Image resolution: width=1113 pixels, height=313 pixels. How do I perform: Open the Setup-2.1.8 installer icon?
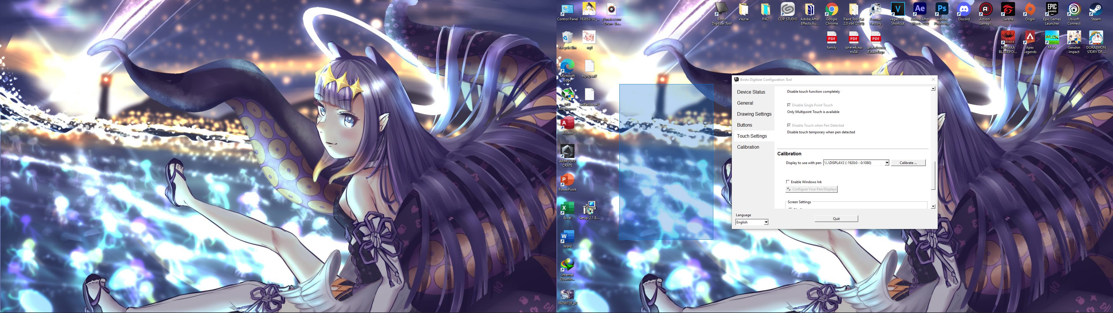click(589, 211)
